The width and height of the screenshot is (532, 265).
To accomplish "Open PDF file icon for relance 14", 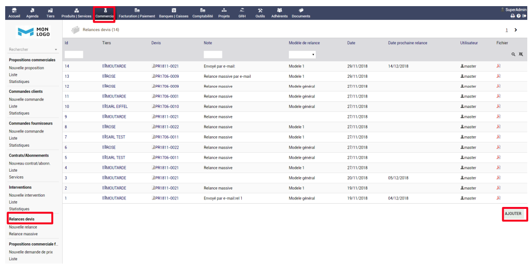I will tap(499, 66).
